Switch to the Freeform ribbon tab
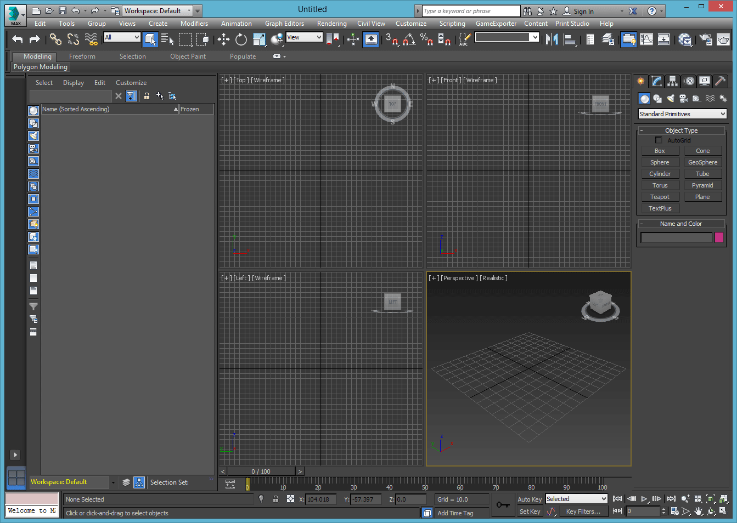 pos(82,56)
